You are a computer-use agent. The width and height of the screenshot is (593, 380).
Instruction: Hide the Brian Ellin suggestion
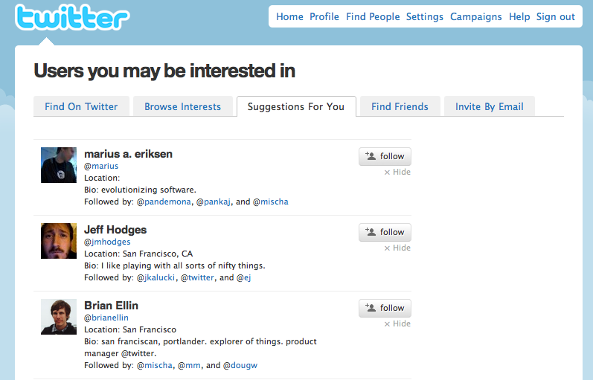[397, 324]
